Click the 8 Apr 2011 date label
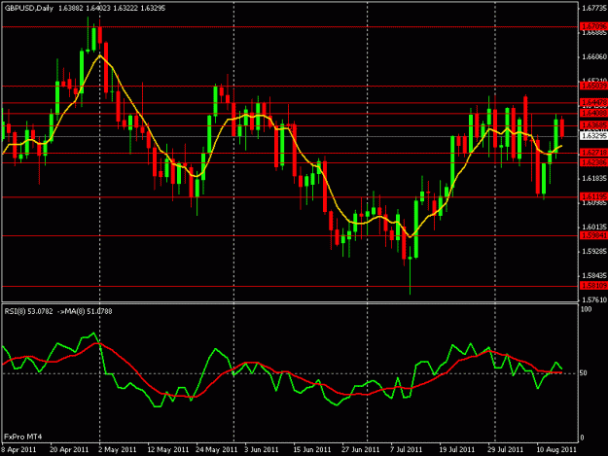This screenshot has height=456, width=608. point(18,450)
